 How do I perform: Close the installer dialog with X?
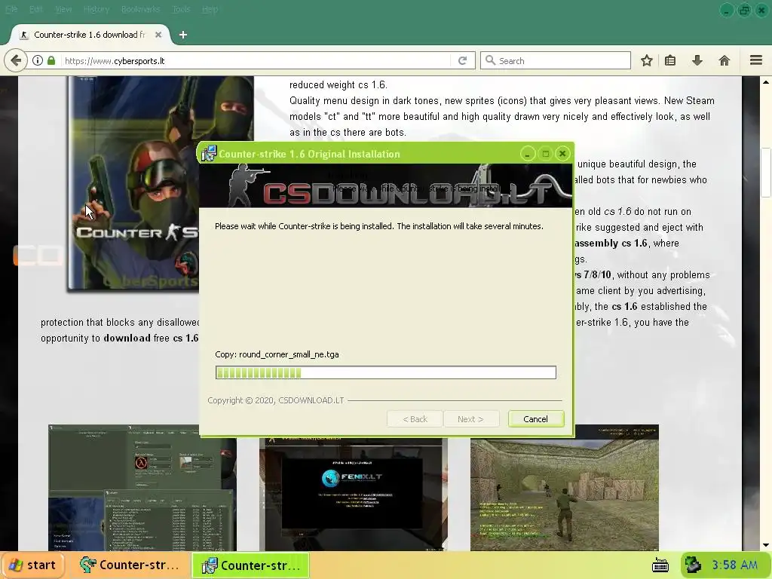pos(562,154)
